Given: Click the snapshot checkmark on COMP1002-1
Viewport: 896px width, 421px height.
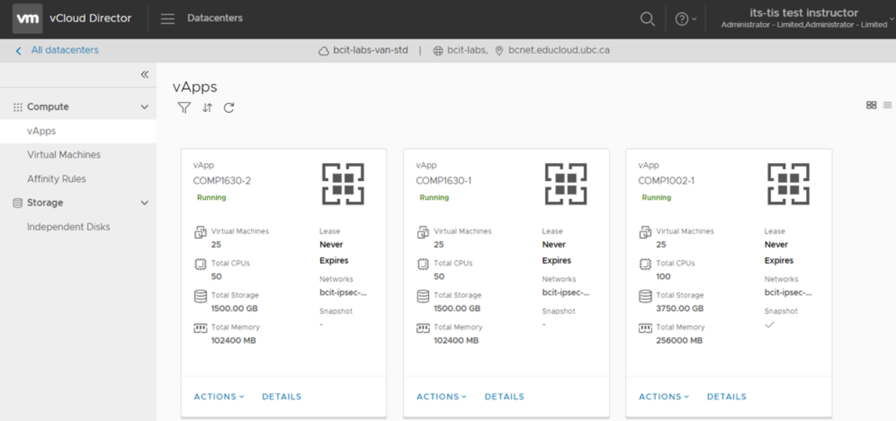Looking at the screenshot, I should tap(769, 325).
